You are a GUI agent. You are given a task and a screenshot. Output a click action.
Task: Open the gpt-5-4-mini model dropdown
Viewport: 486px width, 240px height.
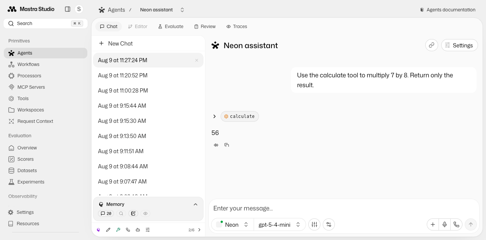tap(279, 224)
